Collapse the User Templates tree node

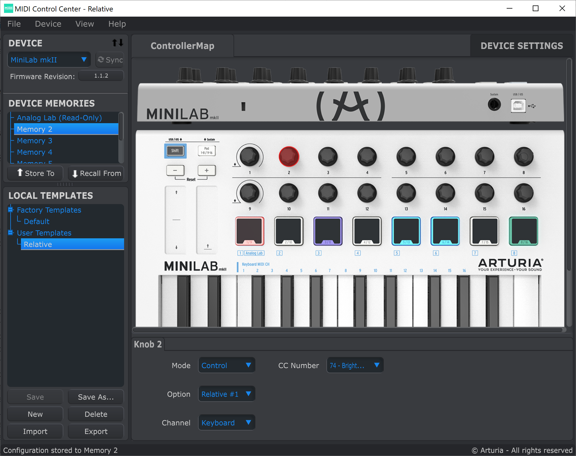[x=11, y=232]
